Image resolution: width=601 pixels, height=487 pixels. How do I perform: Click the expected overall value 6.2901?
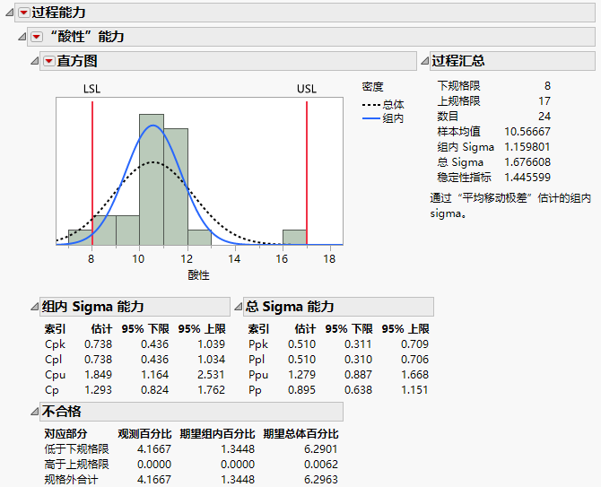tap(321, 448)
